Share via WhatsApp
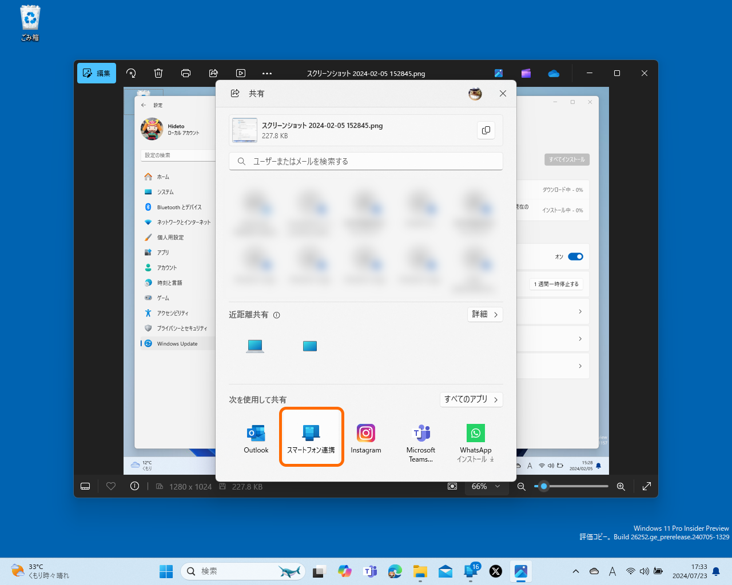 475,436
